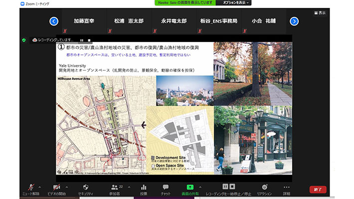
Task: Show previous participants with left arrow
Action: pyautogui.click(x=54, y=21)
